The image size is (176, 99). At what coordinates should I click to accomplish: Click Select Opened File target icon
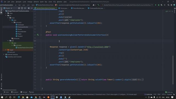click(x=19, y=8)
